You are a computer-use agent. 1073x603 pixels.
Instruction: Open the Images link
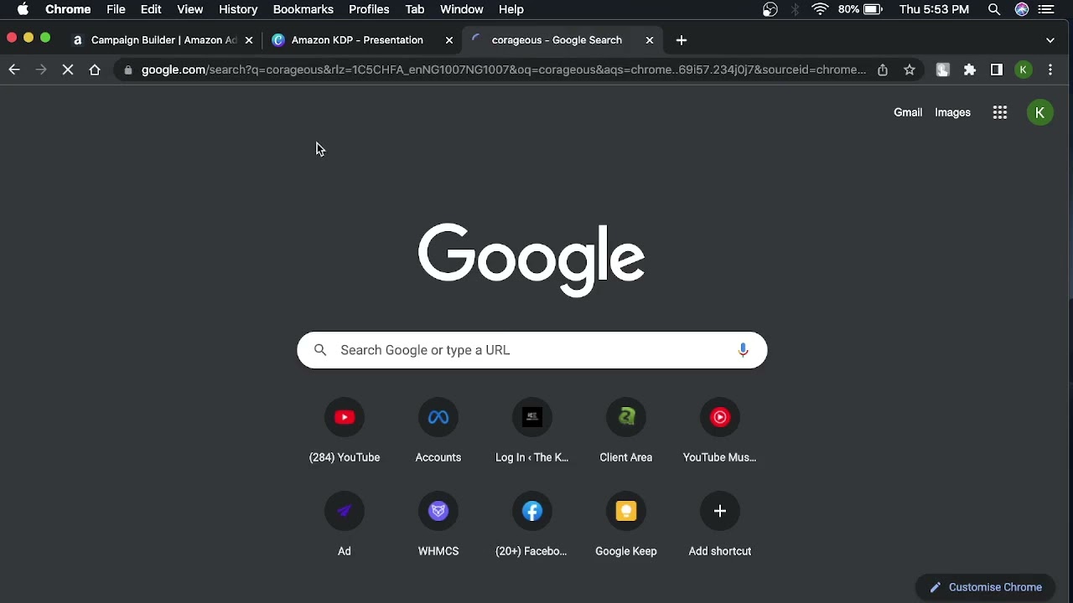click(x=953, y=112)
